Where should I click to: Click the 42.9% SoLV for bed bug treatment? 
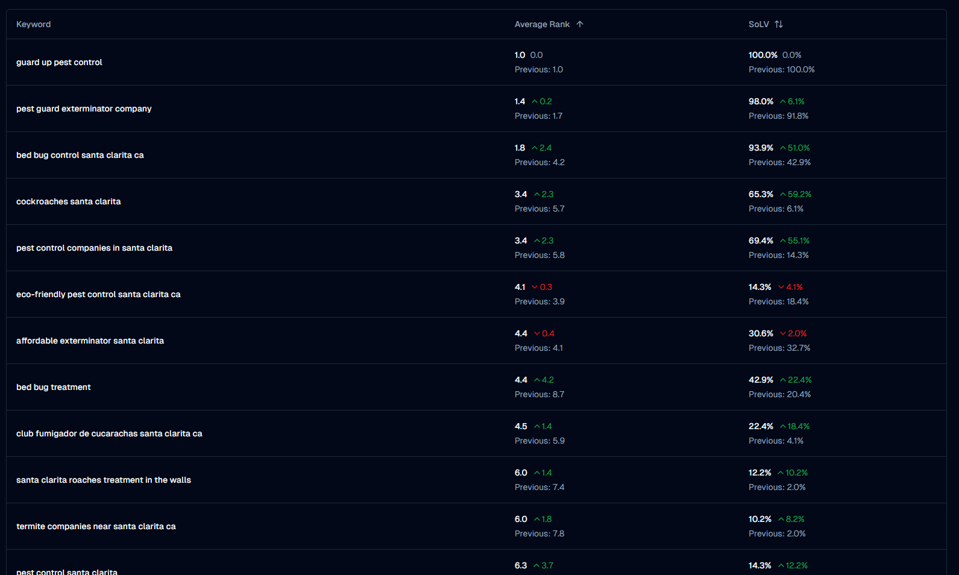tap(761, 380)
